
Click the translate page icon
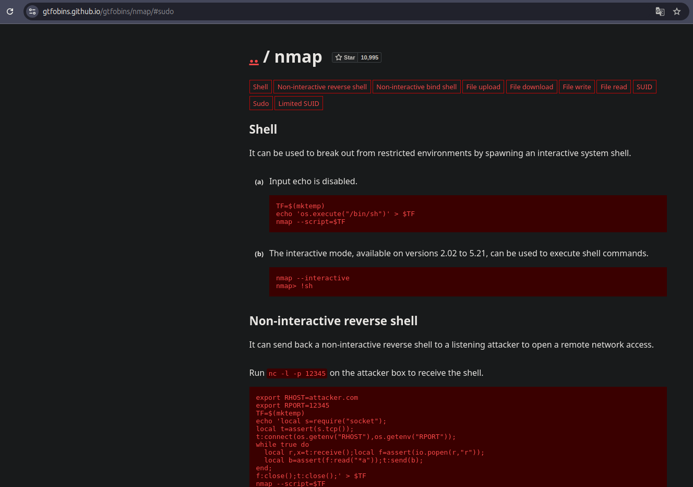(x=660, y=11)
